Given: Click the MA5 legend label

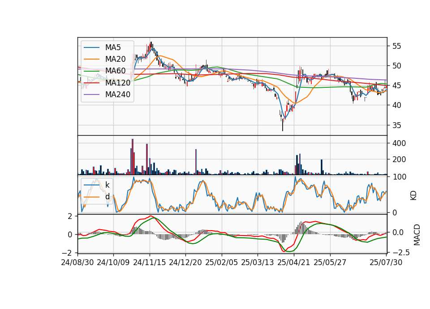Looking at the screenshot, I should 113,47.
